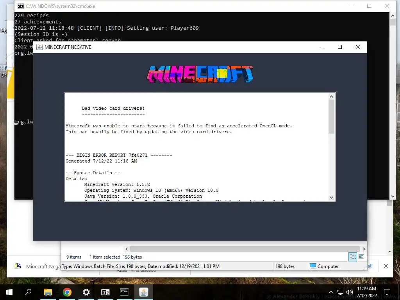Image resolution: width=400 pixels, height=300 pixels.
Task: Click Minecraft Negative download item
Action: 38,266
